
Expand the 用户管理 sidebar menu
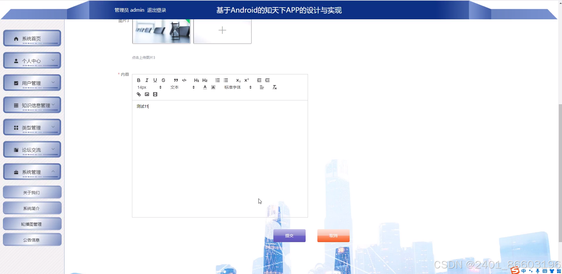pos(32,83)
